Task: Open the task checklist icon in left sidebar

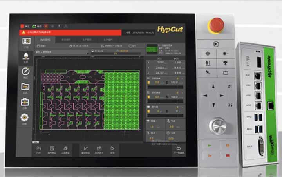Action: [x=26, y=41]
